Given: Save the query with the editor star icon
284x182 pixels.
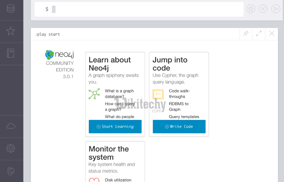Looking at the screenshot, I should pos(251,9).
